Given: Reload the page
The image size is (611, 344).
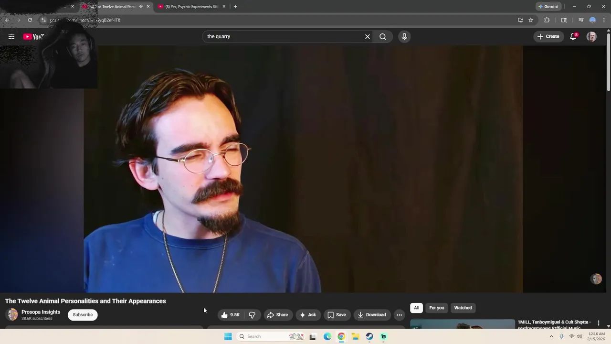Looking at the screenshot, I should [x=30, y=20].
